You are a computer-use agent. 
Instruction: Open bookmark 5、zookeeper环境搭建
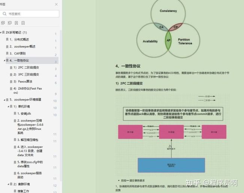click(26, 100)
